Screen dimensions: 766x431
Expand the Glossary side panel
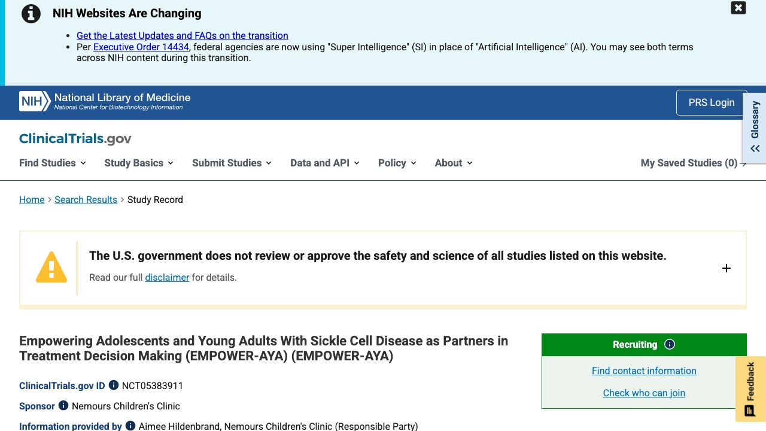tap(755, 128)
